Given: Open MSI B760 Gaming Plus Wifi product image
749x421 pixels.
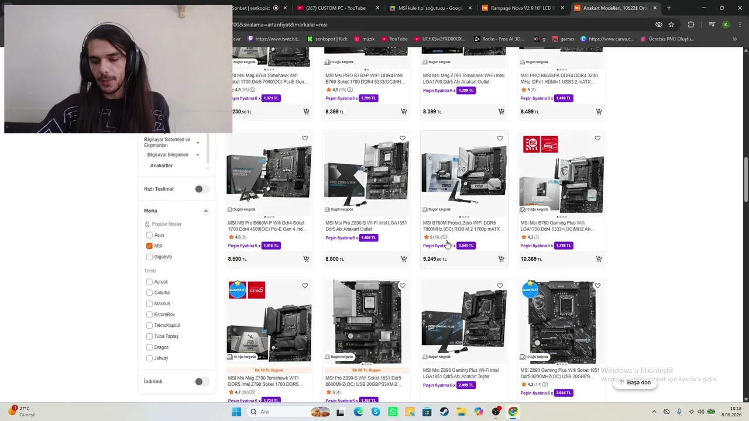Looking at the screenshot, I should pyautogui.click(x=561, y=174).
